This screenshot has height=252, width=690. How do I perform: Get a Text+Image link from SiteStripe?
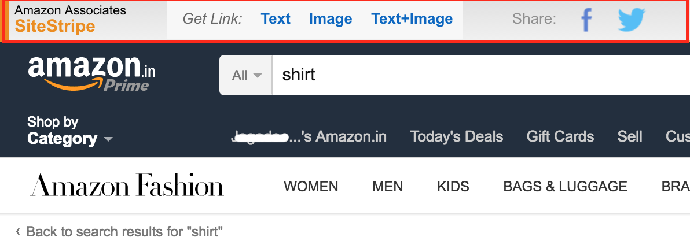(412, 19)
